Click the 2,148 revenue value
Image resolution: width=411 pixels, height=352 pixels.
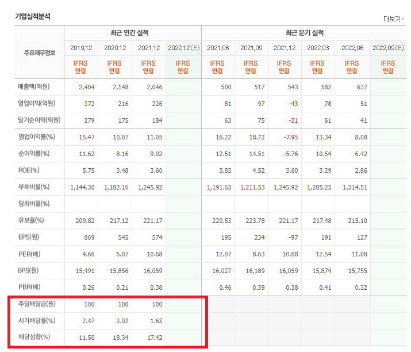121,87
